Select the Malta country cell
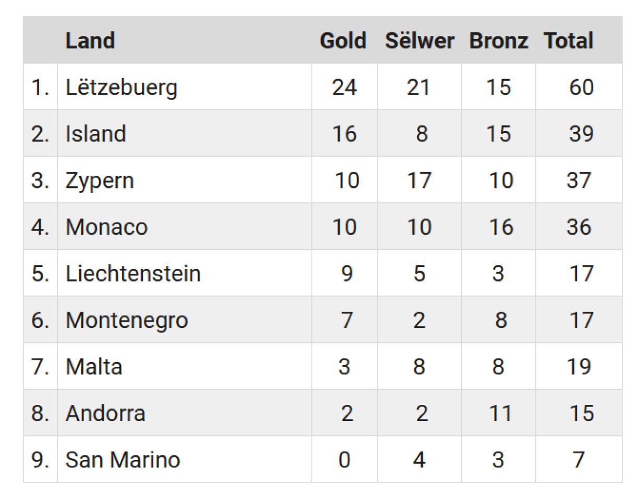 [94, 367]
